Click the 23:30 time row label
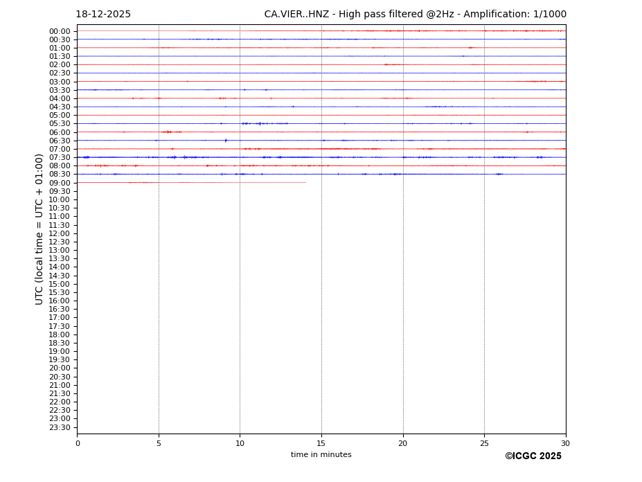The image size is (642, 482). [59, 427]
